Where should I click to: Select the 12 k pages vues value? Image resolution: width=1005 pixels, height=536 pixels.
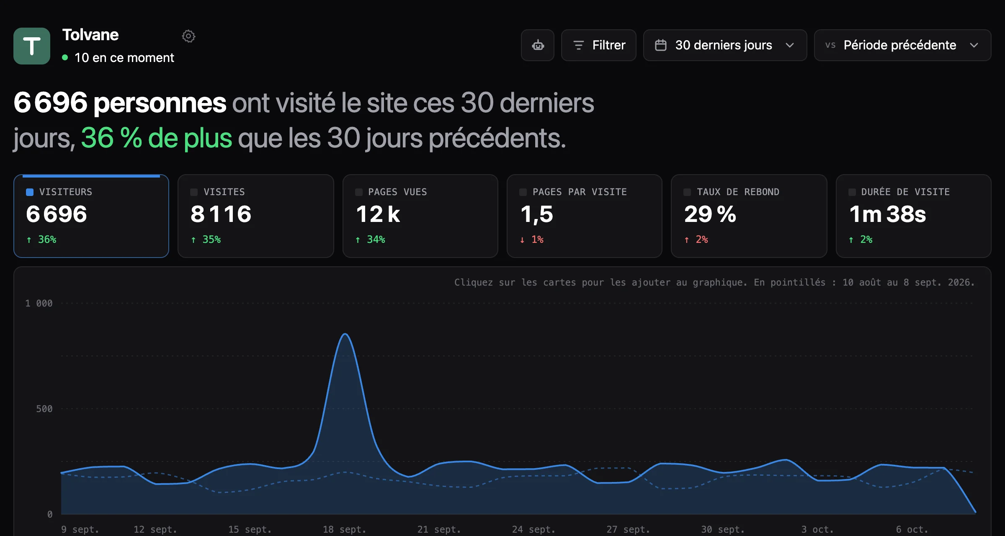click(378, 214)
